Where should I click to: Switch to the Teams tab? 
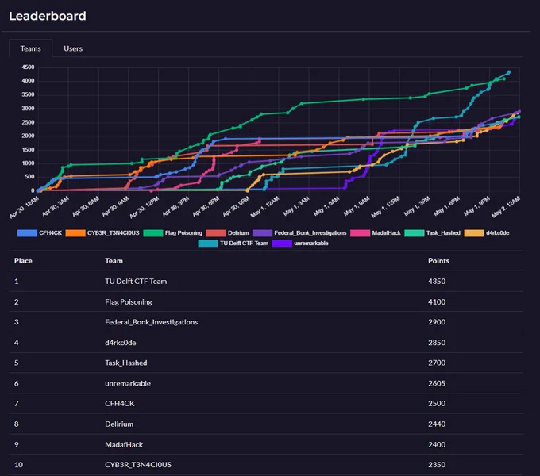(x=31, y=48)
